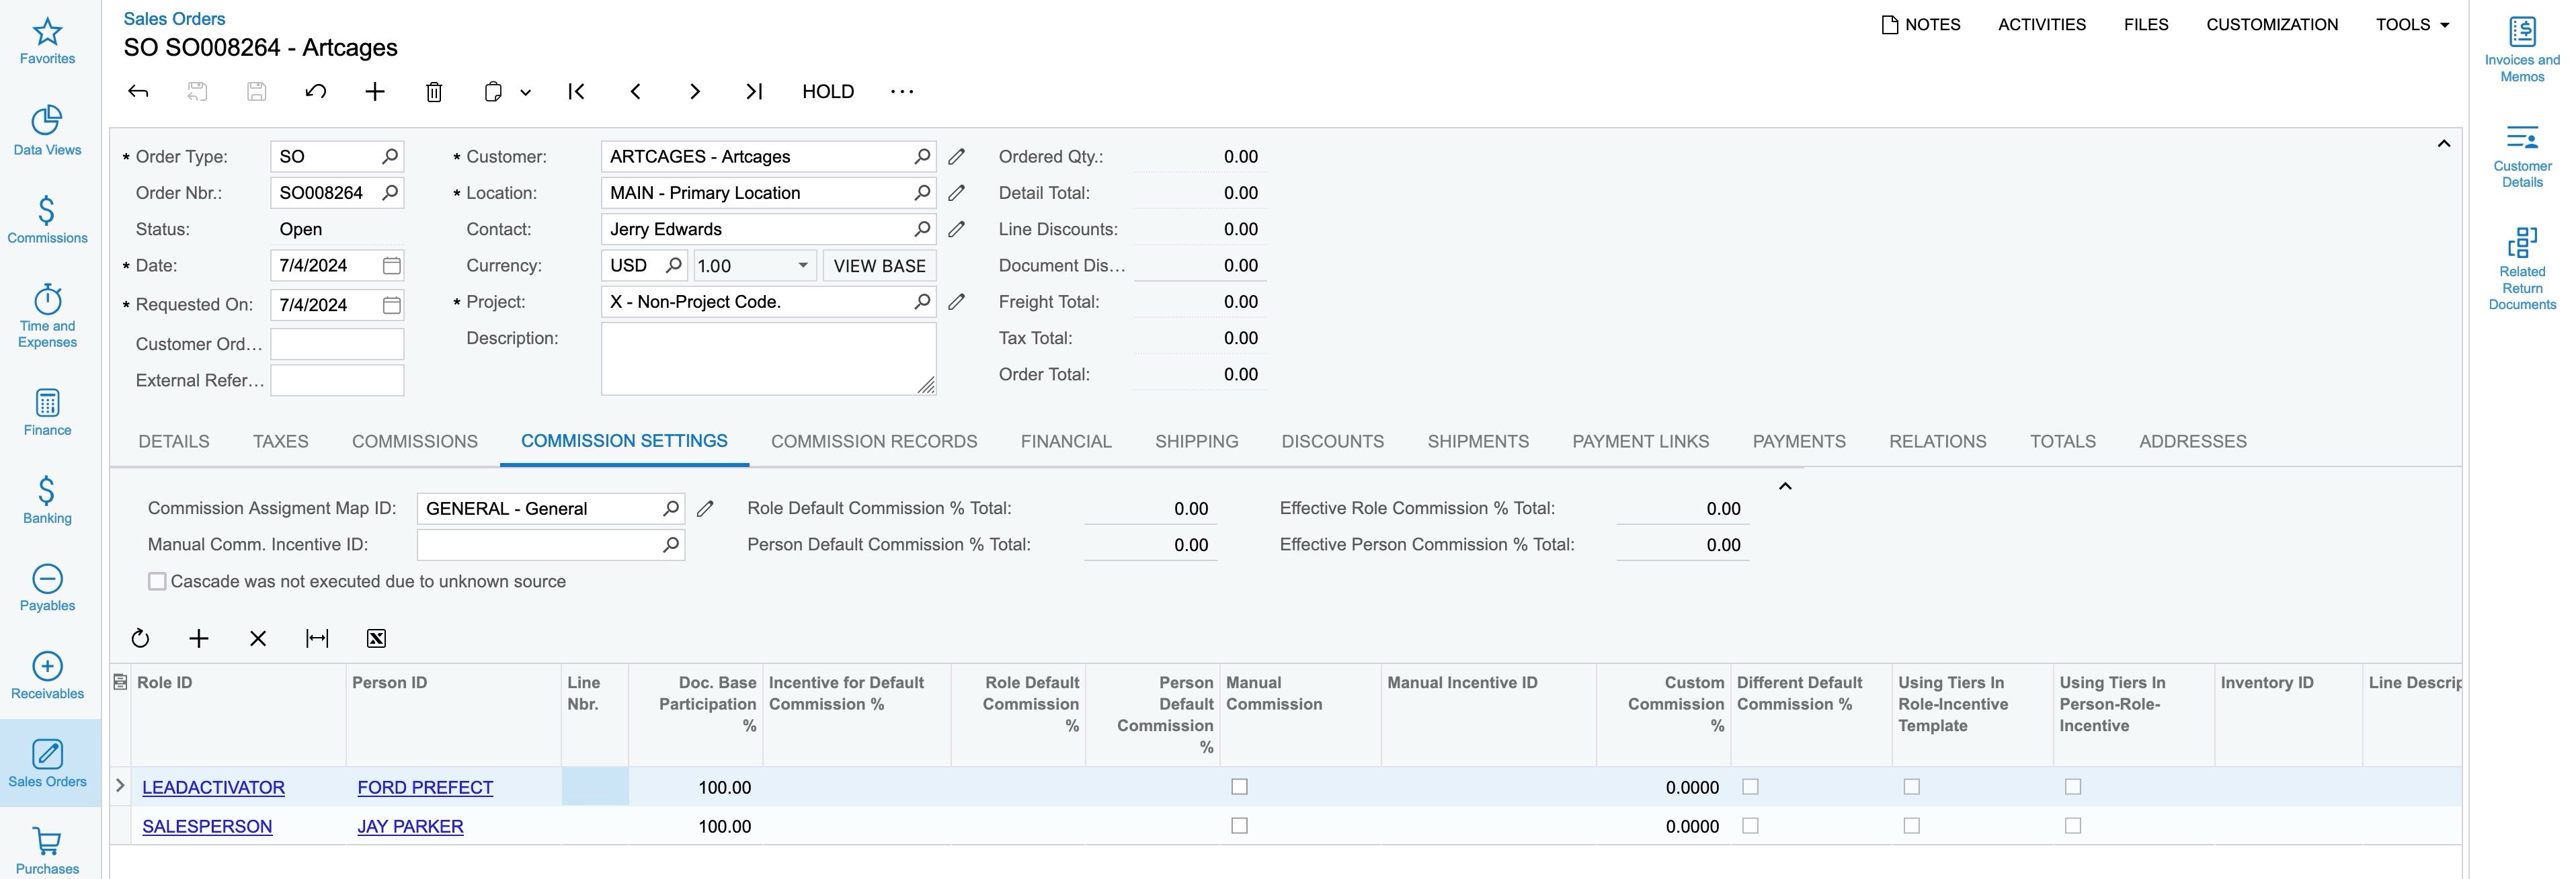This screenshot has height=879, width=2576.
Task: Delete the selected row in the commission grid
Action: pos(258,638)
